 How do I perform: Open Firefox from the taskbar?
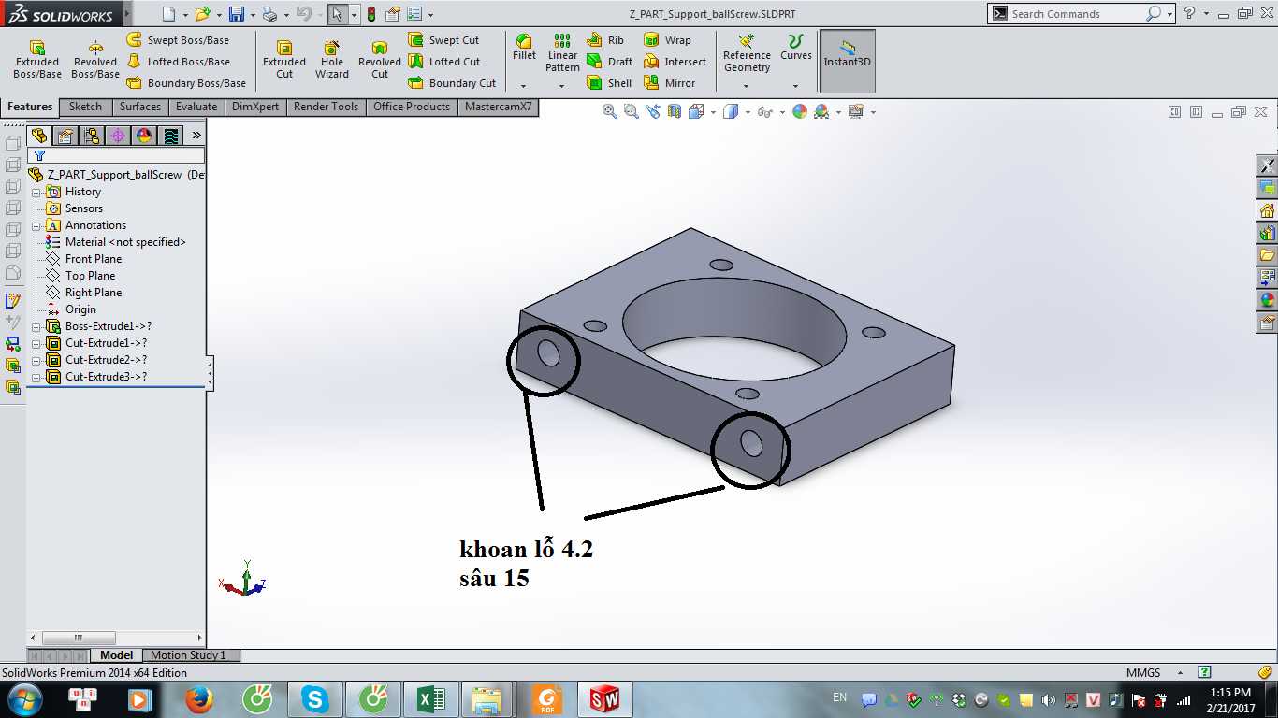coord(199,699)
